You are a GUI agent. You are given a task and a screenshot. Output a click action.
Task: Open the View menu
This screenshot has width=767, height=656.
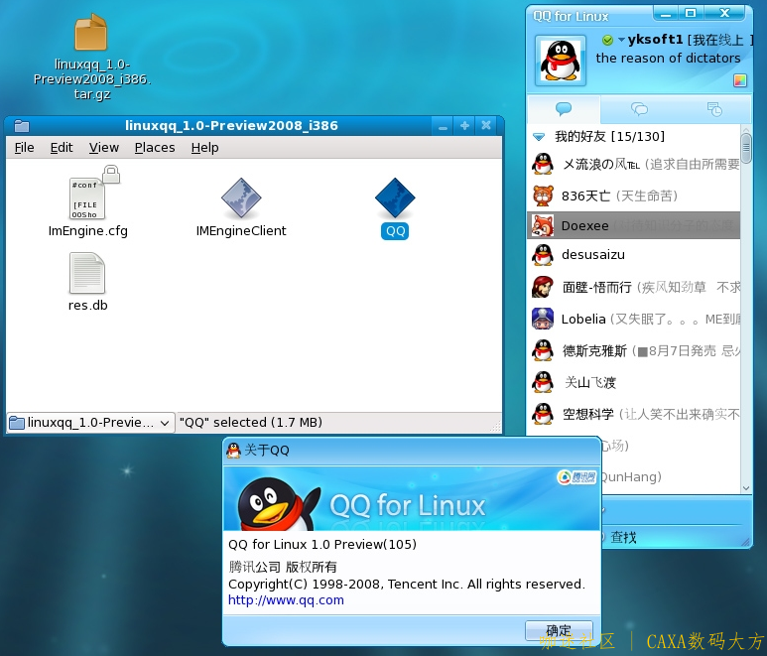point(104,148)
